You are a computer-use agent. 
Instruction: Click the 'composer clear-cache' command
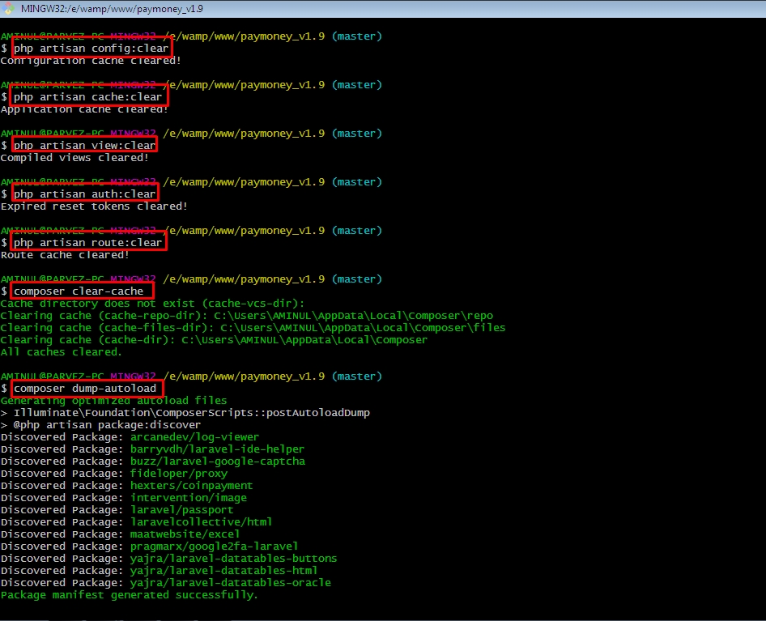(x=78, y=291)
